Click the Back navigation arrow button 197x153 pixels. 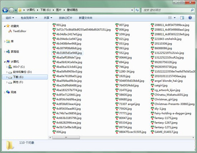click(5, 10)
